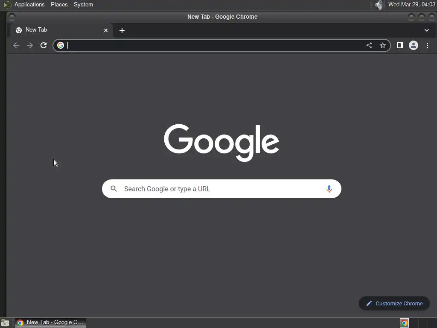
Task: Select New Tab - Google Chrome taskbar entry
Action: click(x=50, y=322)
